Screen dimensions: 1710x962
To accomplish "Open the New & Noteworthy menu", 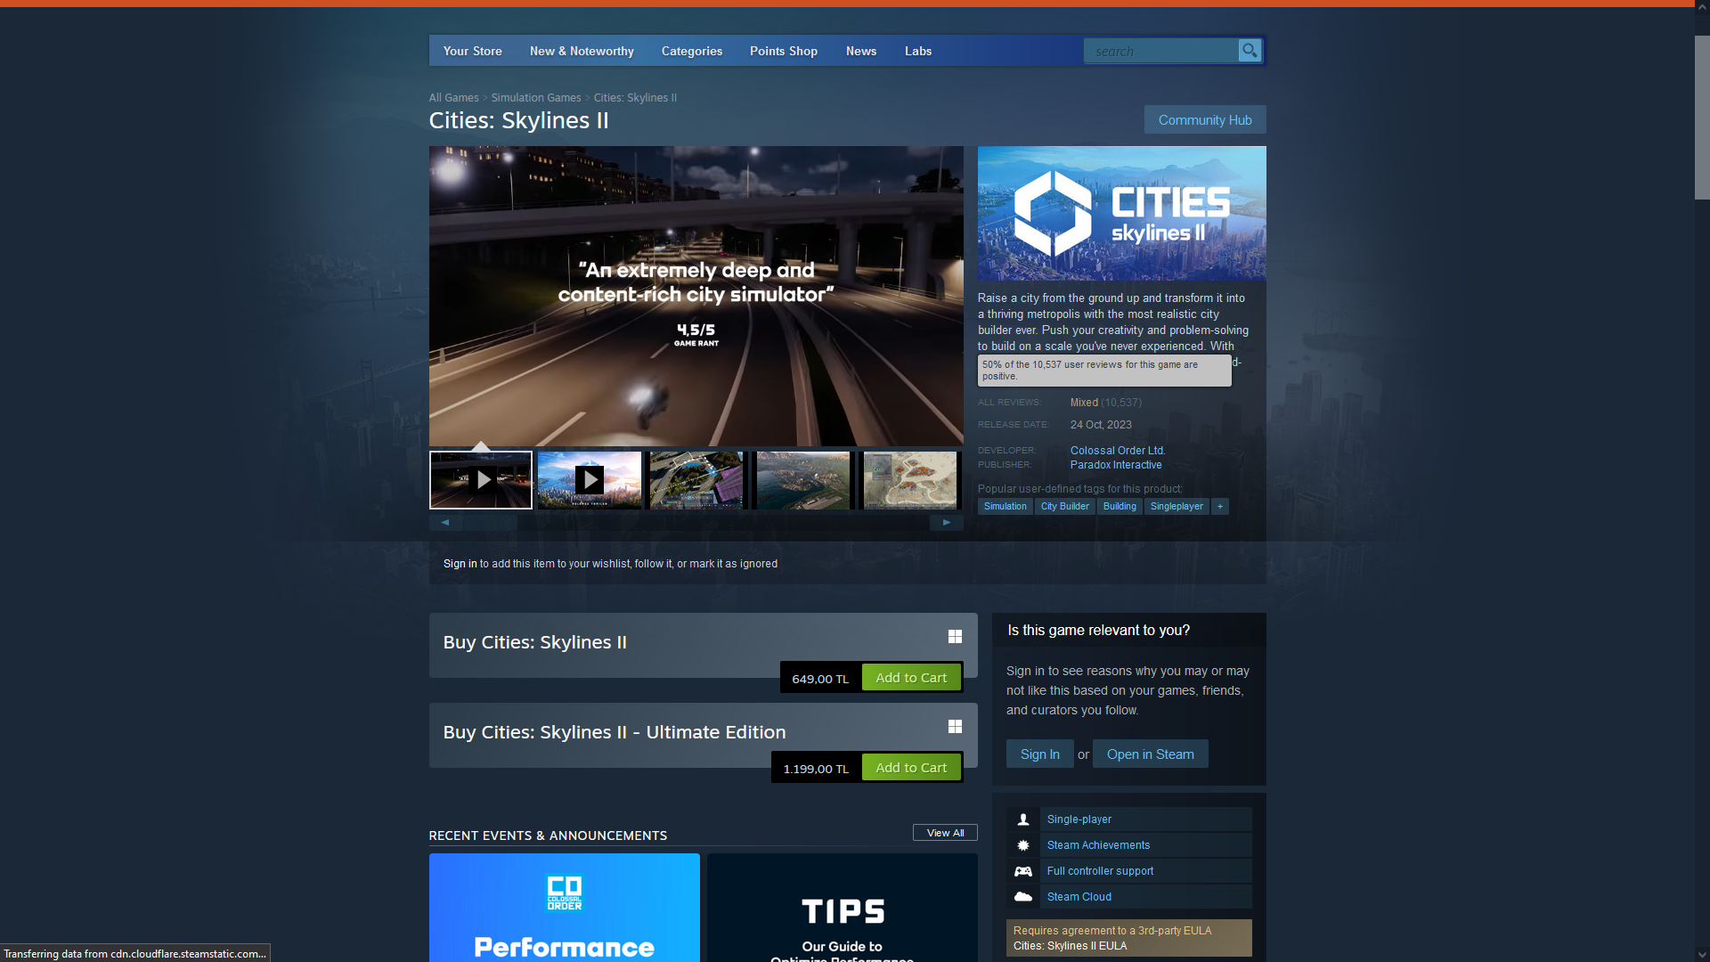I will pos(582,51).
